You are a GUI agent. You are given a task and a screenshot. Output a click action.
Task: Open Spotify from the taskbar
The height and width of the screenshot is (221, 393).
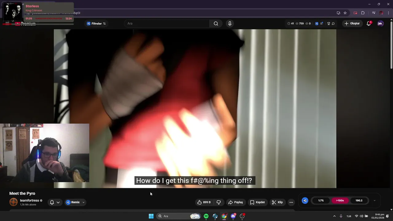tap(206, 216)
